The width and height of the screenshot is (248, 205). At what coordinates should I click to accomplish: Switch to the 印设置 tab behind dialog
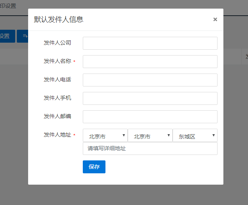[x=8, y=6]
